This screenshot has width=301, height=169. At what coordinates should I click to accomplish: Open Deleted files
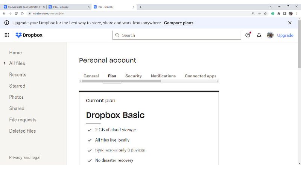click(23, 131)
